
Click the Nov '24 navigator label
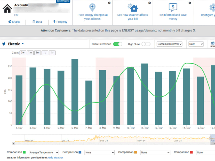pyautogui.click(x=141, y=141)
